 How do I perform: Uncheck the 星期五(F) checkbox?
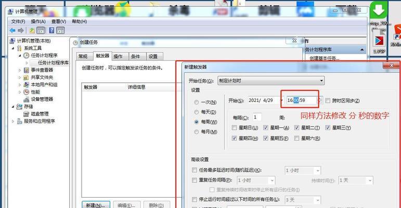tap(266, 138)
